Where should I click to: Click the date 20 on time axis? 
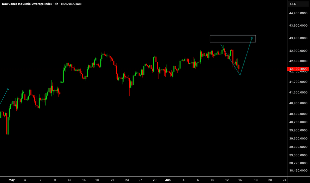tap(270, 180)
